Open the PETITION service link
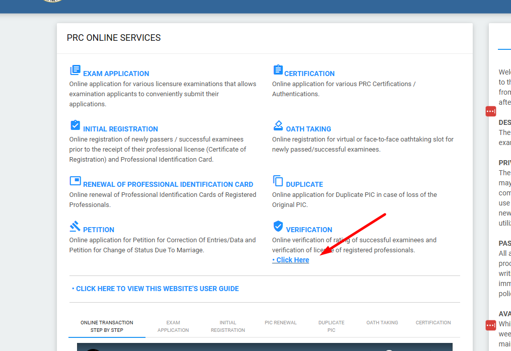Screen dimensions: 511x351 [99, 230]
